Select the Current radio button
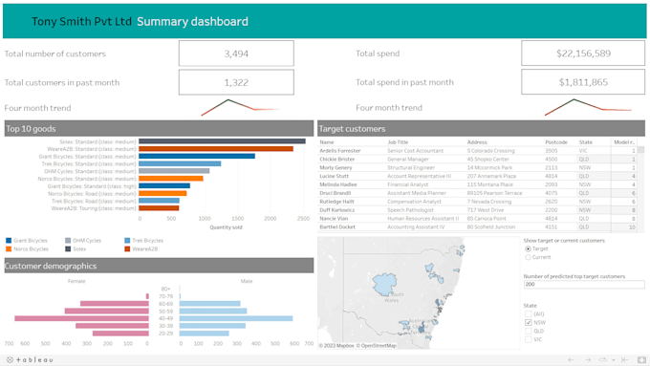The image size is (650, 366). [x=528, y=257]
